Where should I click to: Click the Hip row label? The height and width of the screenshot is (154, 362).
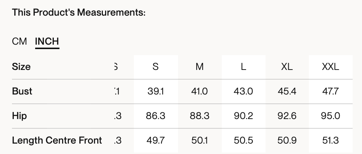coord(19,116)
